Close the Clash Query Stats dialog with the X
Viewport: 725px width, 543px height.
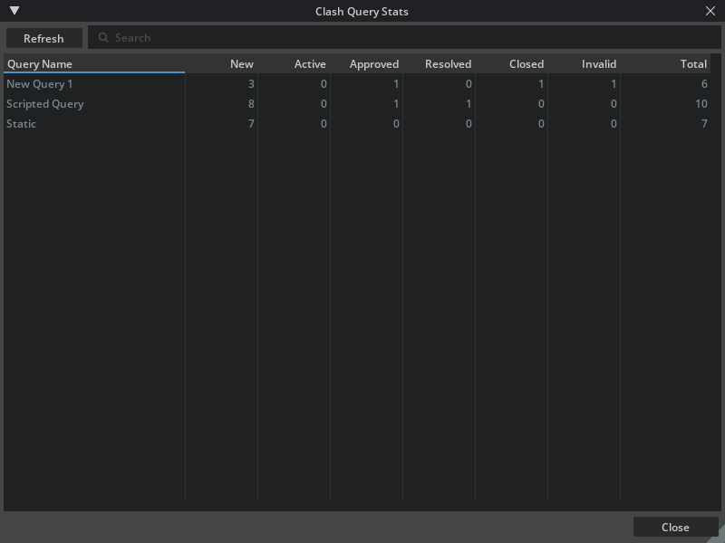tap(712, 11)
